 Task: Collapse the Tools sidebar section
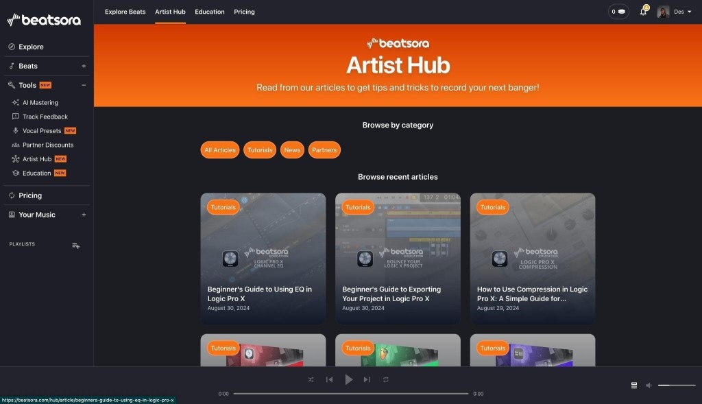click(84, 85)
